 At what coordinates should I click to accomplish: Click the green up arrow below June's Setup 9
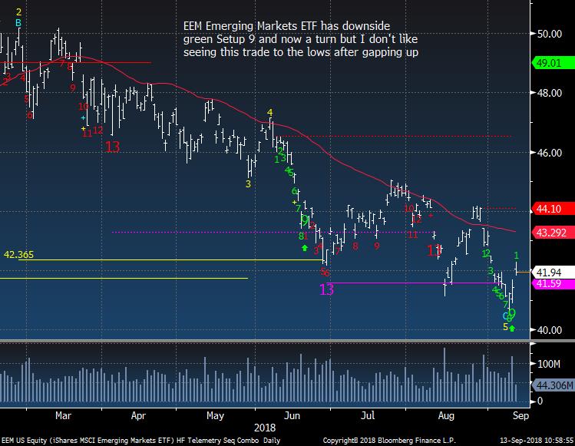304,248
